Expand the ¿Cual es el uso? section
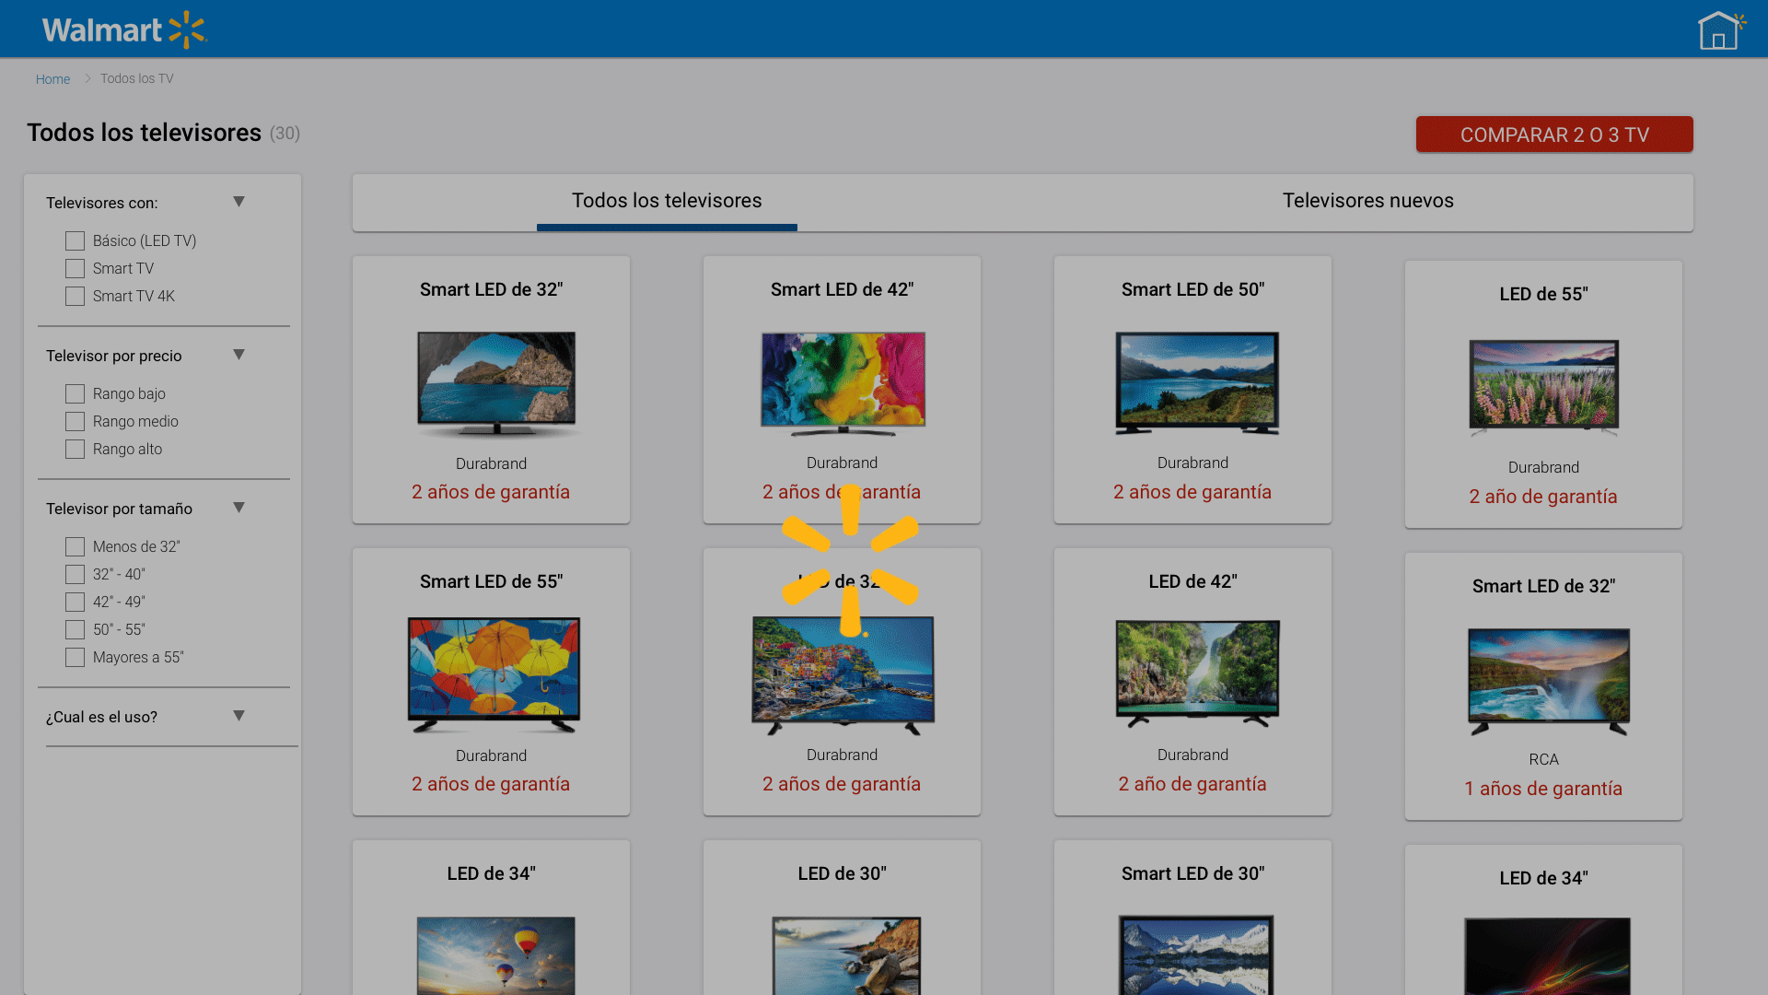 click(x=238, y=716)
